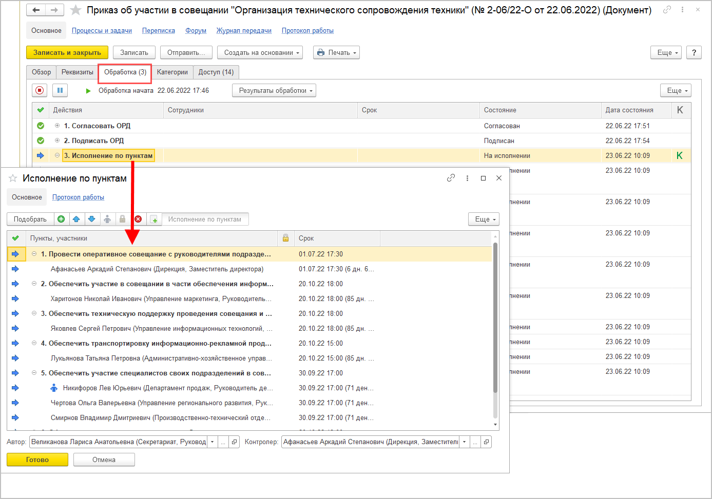
Task: Pause processing with the pause icon
Action: [x=60, y=91]
